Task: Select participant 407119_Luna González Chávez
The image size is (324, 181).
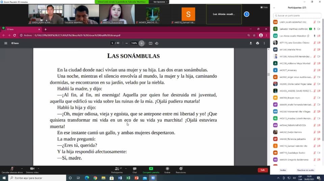Action: 297,43
